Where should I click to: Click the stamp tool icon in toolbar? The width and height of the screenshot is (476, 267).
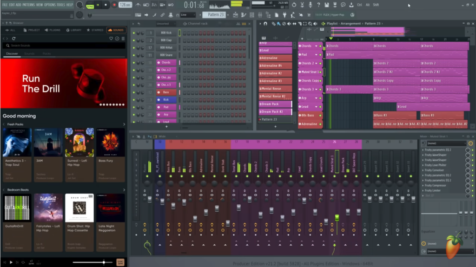171,15
